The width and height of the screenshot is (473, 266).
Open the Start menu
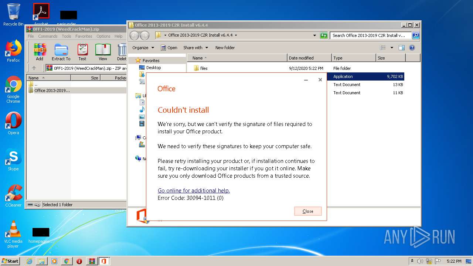click(x=10, y=261)
